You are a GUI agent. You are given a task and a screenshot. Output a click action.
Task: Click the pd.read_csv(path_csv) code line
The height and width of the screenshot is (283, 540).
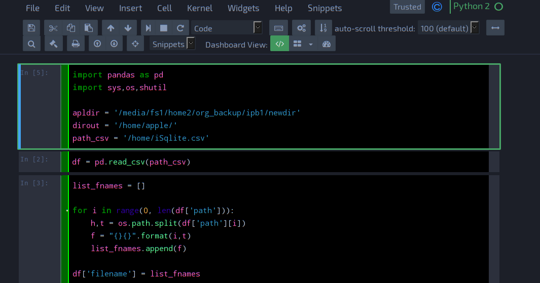131,162
